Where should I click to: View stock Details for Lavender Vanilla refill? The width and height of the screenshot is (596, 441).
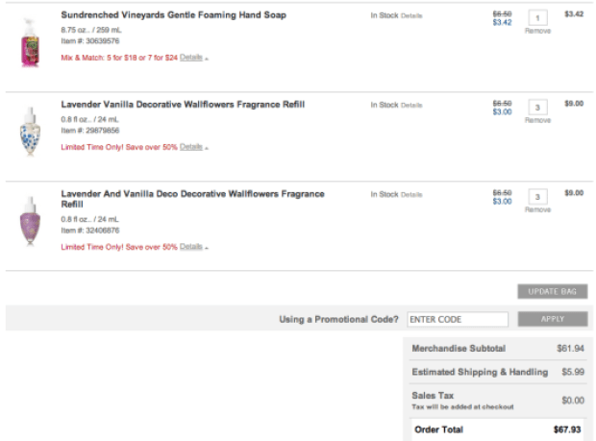[x=411, y=106]
